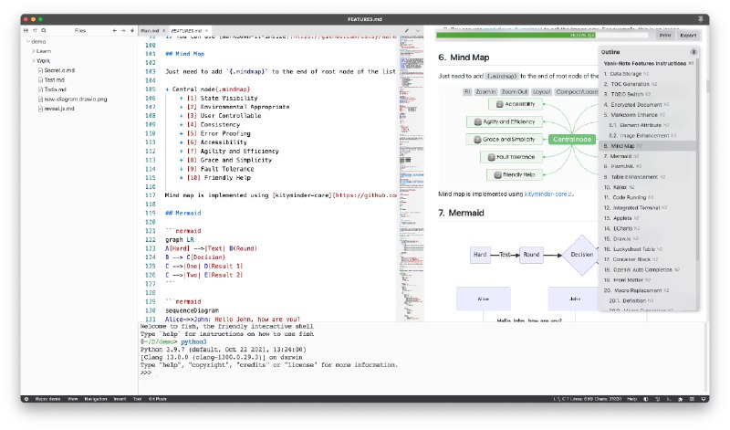Image resolution: width=730 pixels, height=430 pixels.
Task: Expand the Learn folder
Action: 33,53
